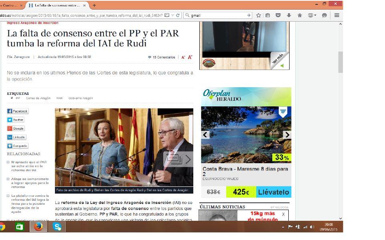
Task: Go to the browser home page
Action: 300,15
